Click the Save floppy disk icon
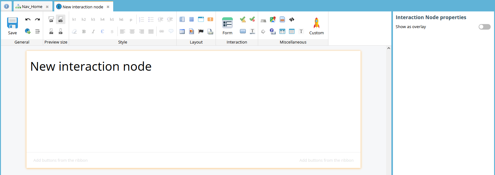 (12, 23)
